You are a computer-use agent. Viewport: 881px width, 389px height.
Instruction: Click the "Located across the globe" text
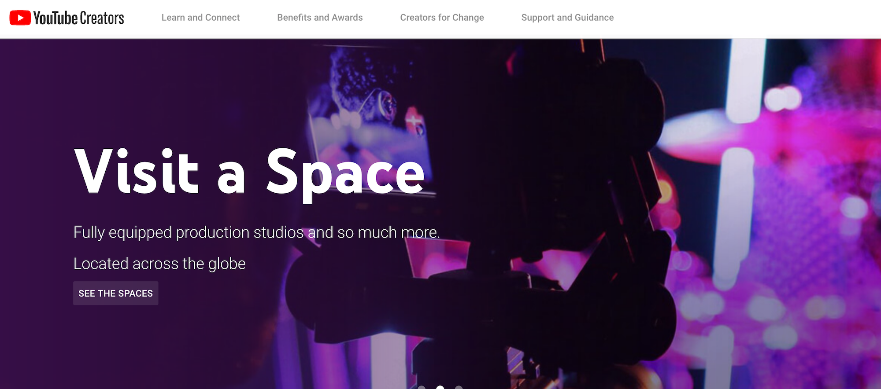click(x=159, y=264)
